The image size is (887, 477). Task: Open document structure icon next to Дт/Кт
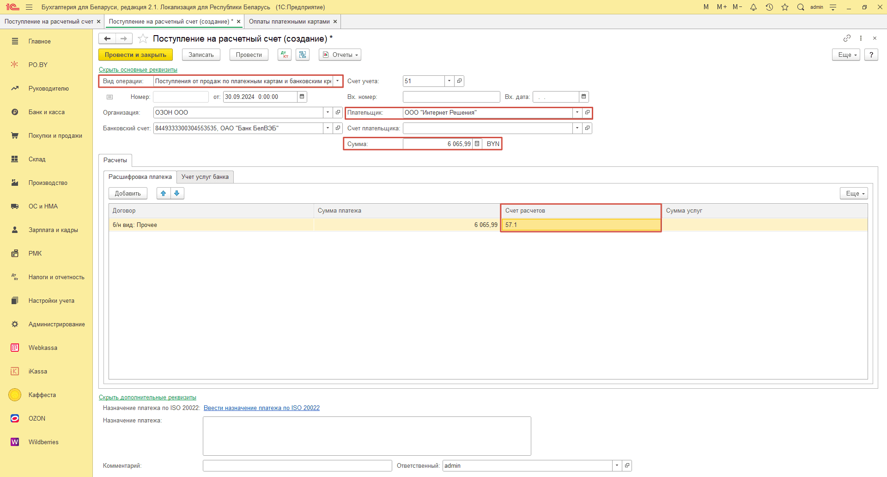(303, 55)
